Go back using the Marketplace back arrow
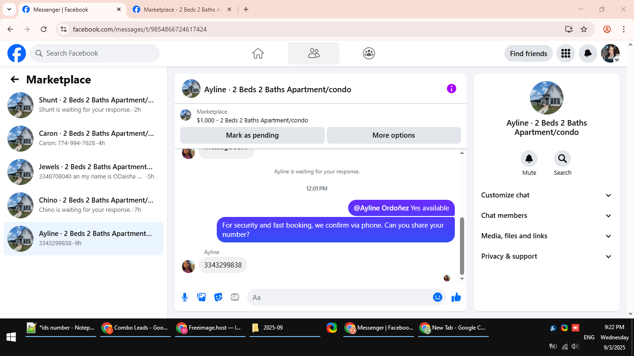Viewport: 634px width, 356px height. click(15, 79)
